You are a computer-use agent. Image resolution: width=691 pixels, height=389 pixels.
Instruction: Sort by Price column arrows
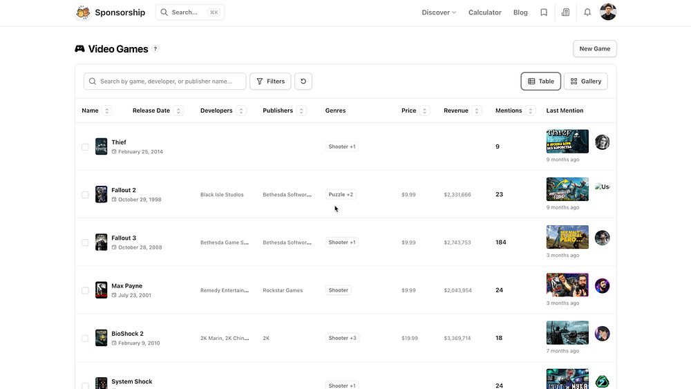tap(425, 111)
